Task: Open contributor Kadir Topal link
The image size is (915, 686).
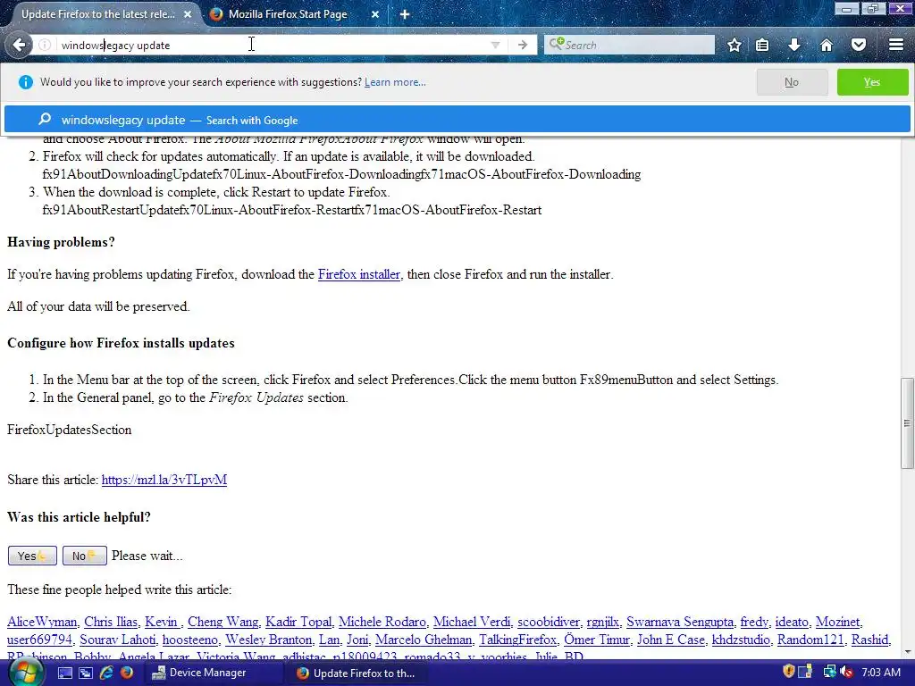Action: coord(298,622)
